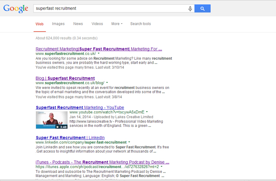Select the Web tab

tap(40, 24)
